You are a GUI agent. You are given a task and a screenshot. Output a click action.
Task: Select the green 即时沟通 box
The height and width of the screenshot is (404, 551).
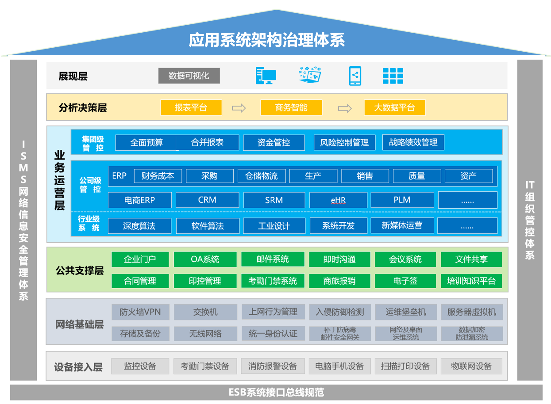click(x=339, y=259)
